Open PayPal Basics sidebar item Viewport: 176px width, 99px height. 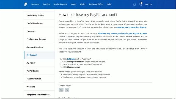pyautogui.click(x=39, y=71)
